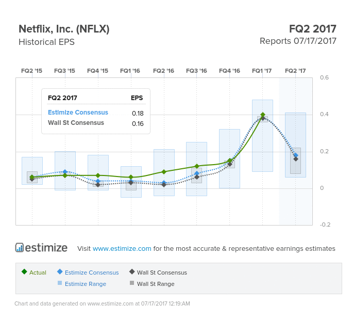The image size is (353, 320).
Task: Click the Estimize Range legend label
Action: [x=86, y=284]
